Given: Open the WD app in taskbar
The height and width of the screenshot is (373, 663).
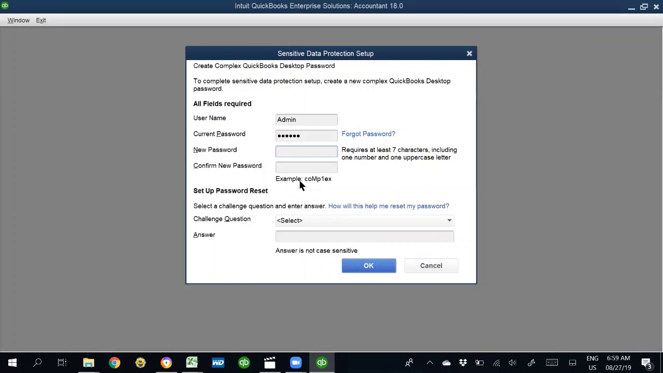Looking at the screenshot, I should pos(218,363).
